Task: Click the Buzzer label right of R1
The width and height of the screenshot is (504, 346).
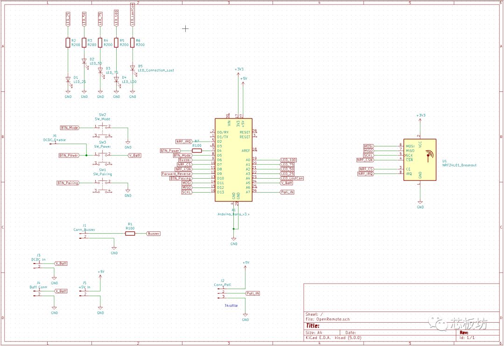Action: [x=154, y=234]
